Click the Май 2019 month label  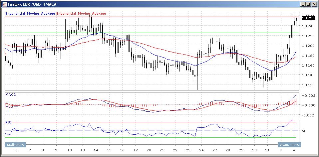point(15,145)
